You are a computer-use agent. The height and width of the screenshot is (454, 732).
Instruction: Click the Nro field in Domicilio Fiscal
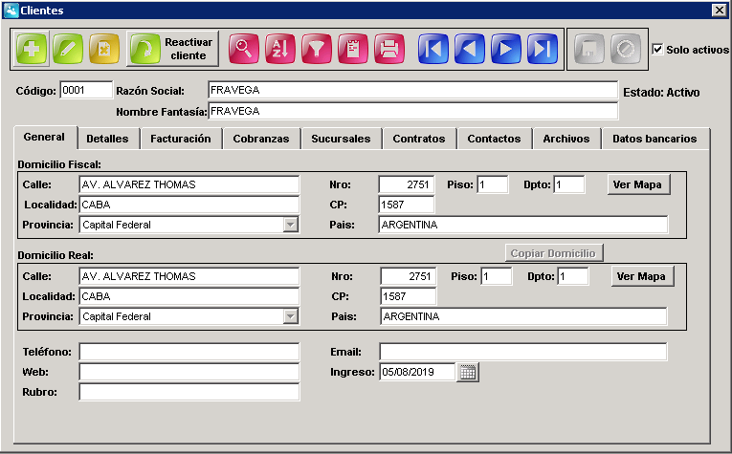point(406,184)
